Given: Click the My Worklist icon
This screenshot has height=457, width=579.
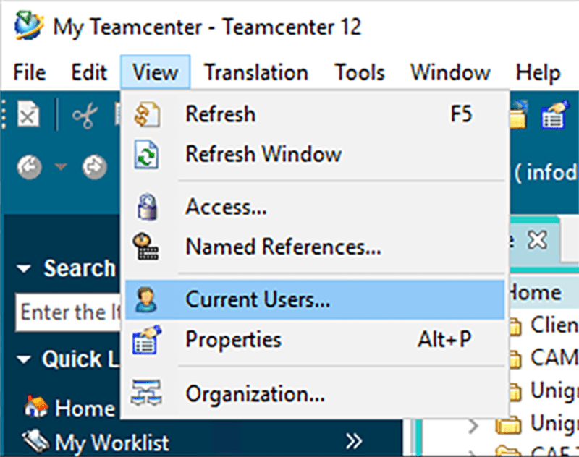Looking at the screenshot, I should pos(35,441).
